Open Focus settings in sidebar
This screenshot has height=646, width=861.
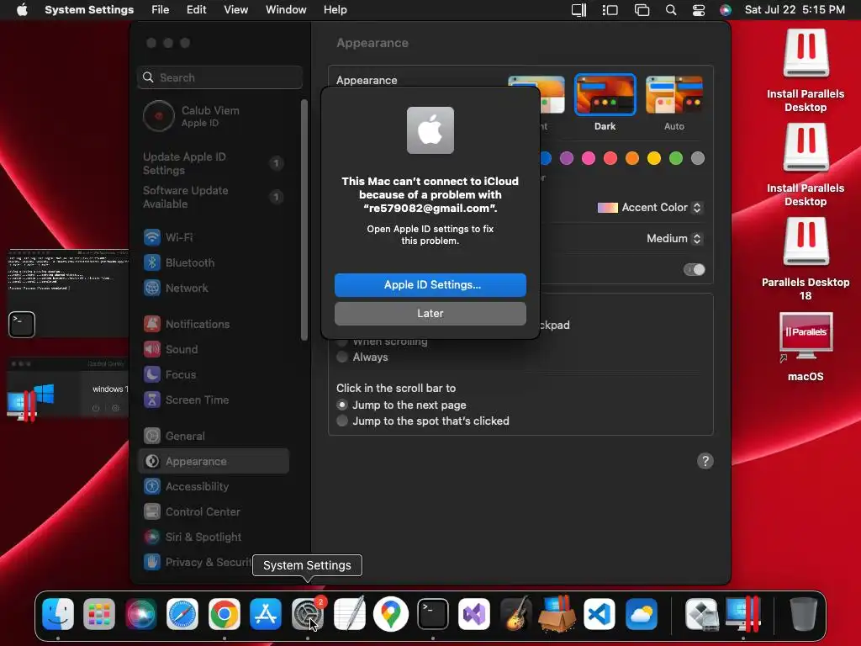click(214, 374)
